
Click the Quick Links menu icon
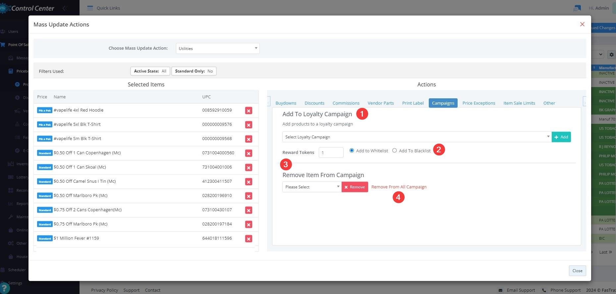click(x=90, y=8)
